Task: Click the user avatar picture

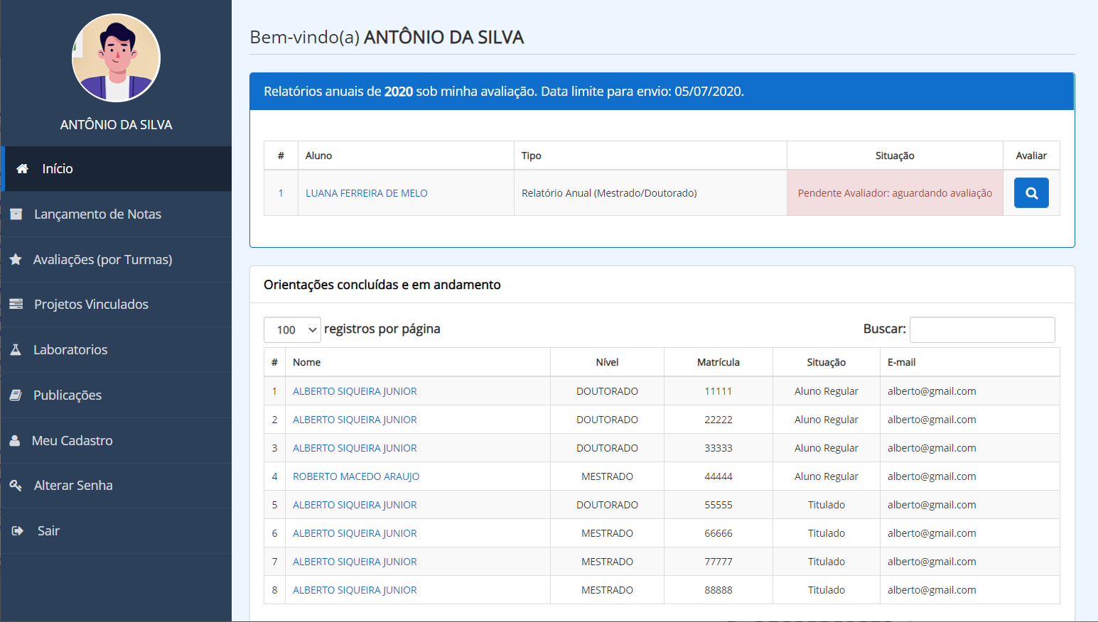Action: [x=116, y=58]
